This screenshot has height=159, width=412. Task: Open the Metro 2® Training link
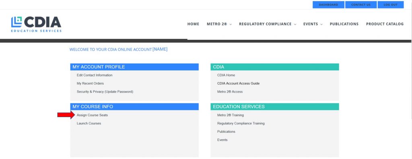point(231,115)
